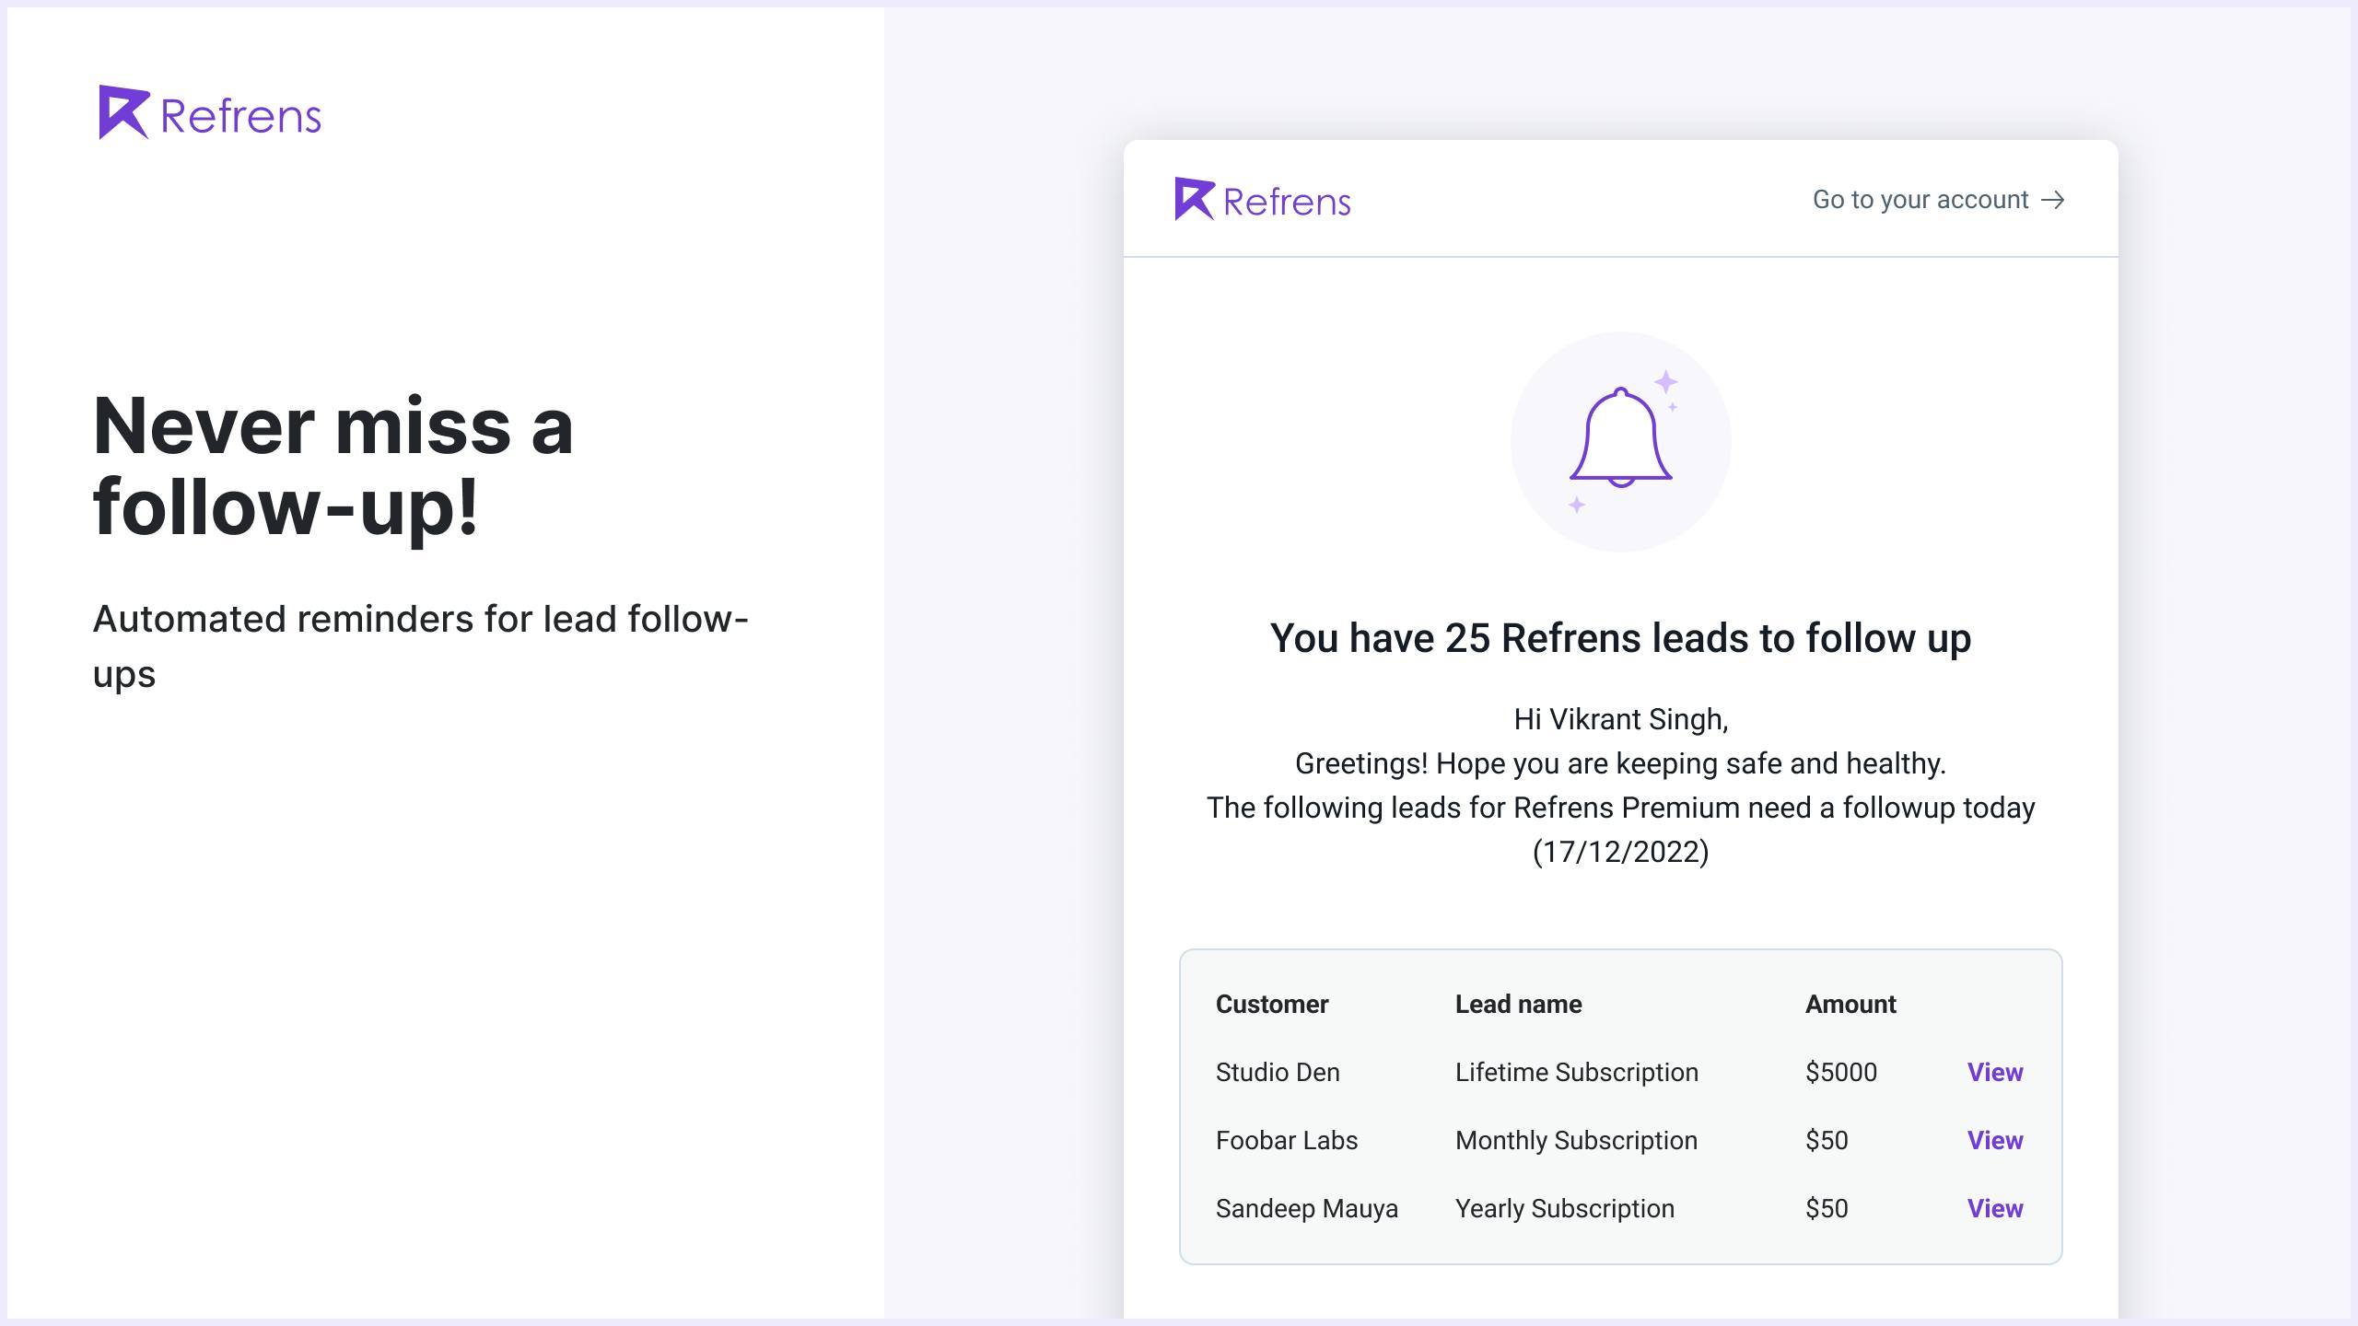Click the Refrens logo in the email header
This screenshot has height=1326, width=2358.
pos(1263,199)
